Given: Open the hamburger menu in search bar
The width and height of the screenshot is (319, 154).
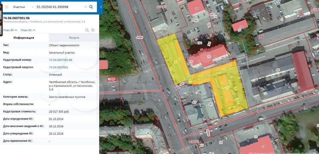Looking at the screenshot, I should click(7, 7).
